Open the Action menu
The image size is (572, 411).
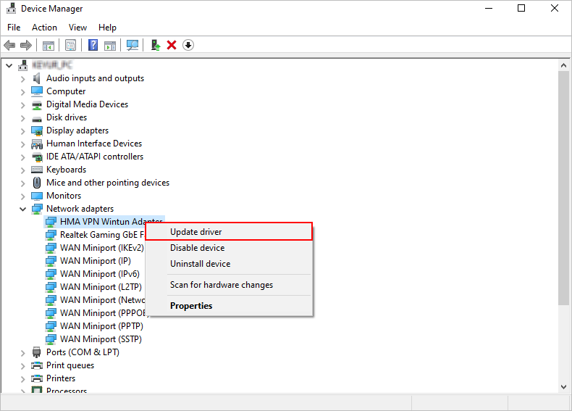tap(44, 28)
